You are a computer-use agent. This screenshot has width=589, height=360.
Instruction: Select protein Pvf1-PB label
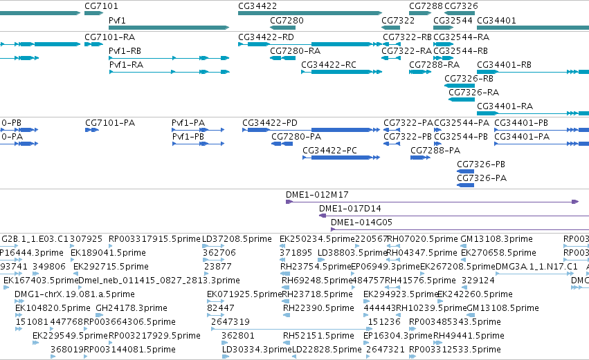point(188,137)
